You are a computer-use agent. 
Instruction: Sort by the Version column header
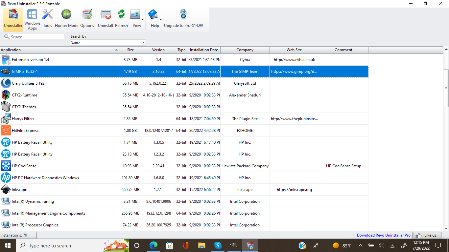tap(158, 50)
